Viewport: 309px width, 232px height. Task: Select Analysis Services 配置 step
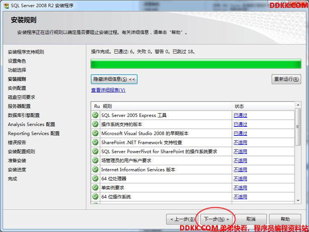click(x=32, y=124)
